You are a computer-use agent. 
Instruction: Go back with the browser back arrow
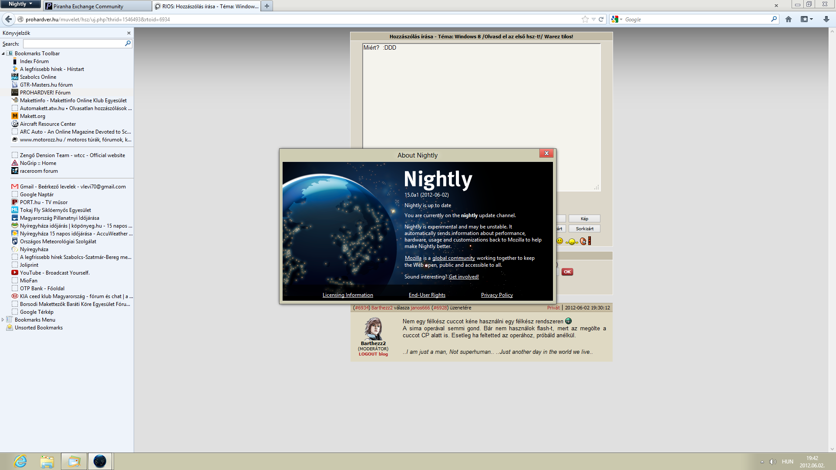click(x=8, y=19)
